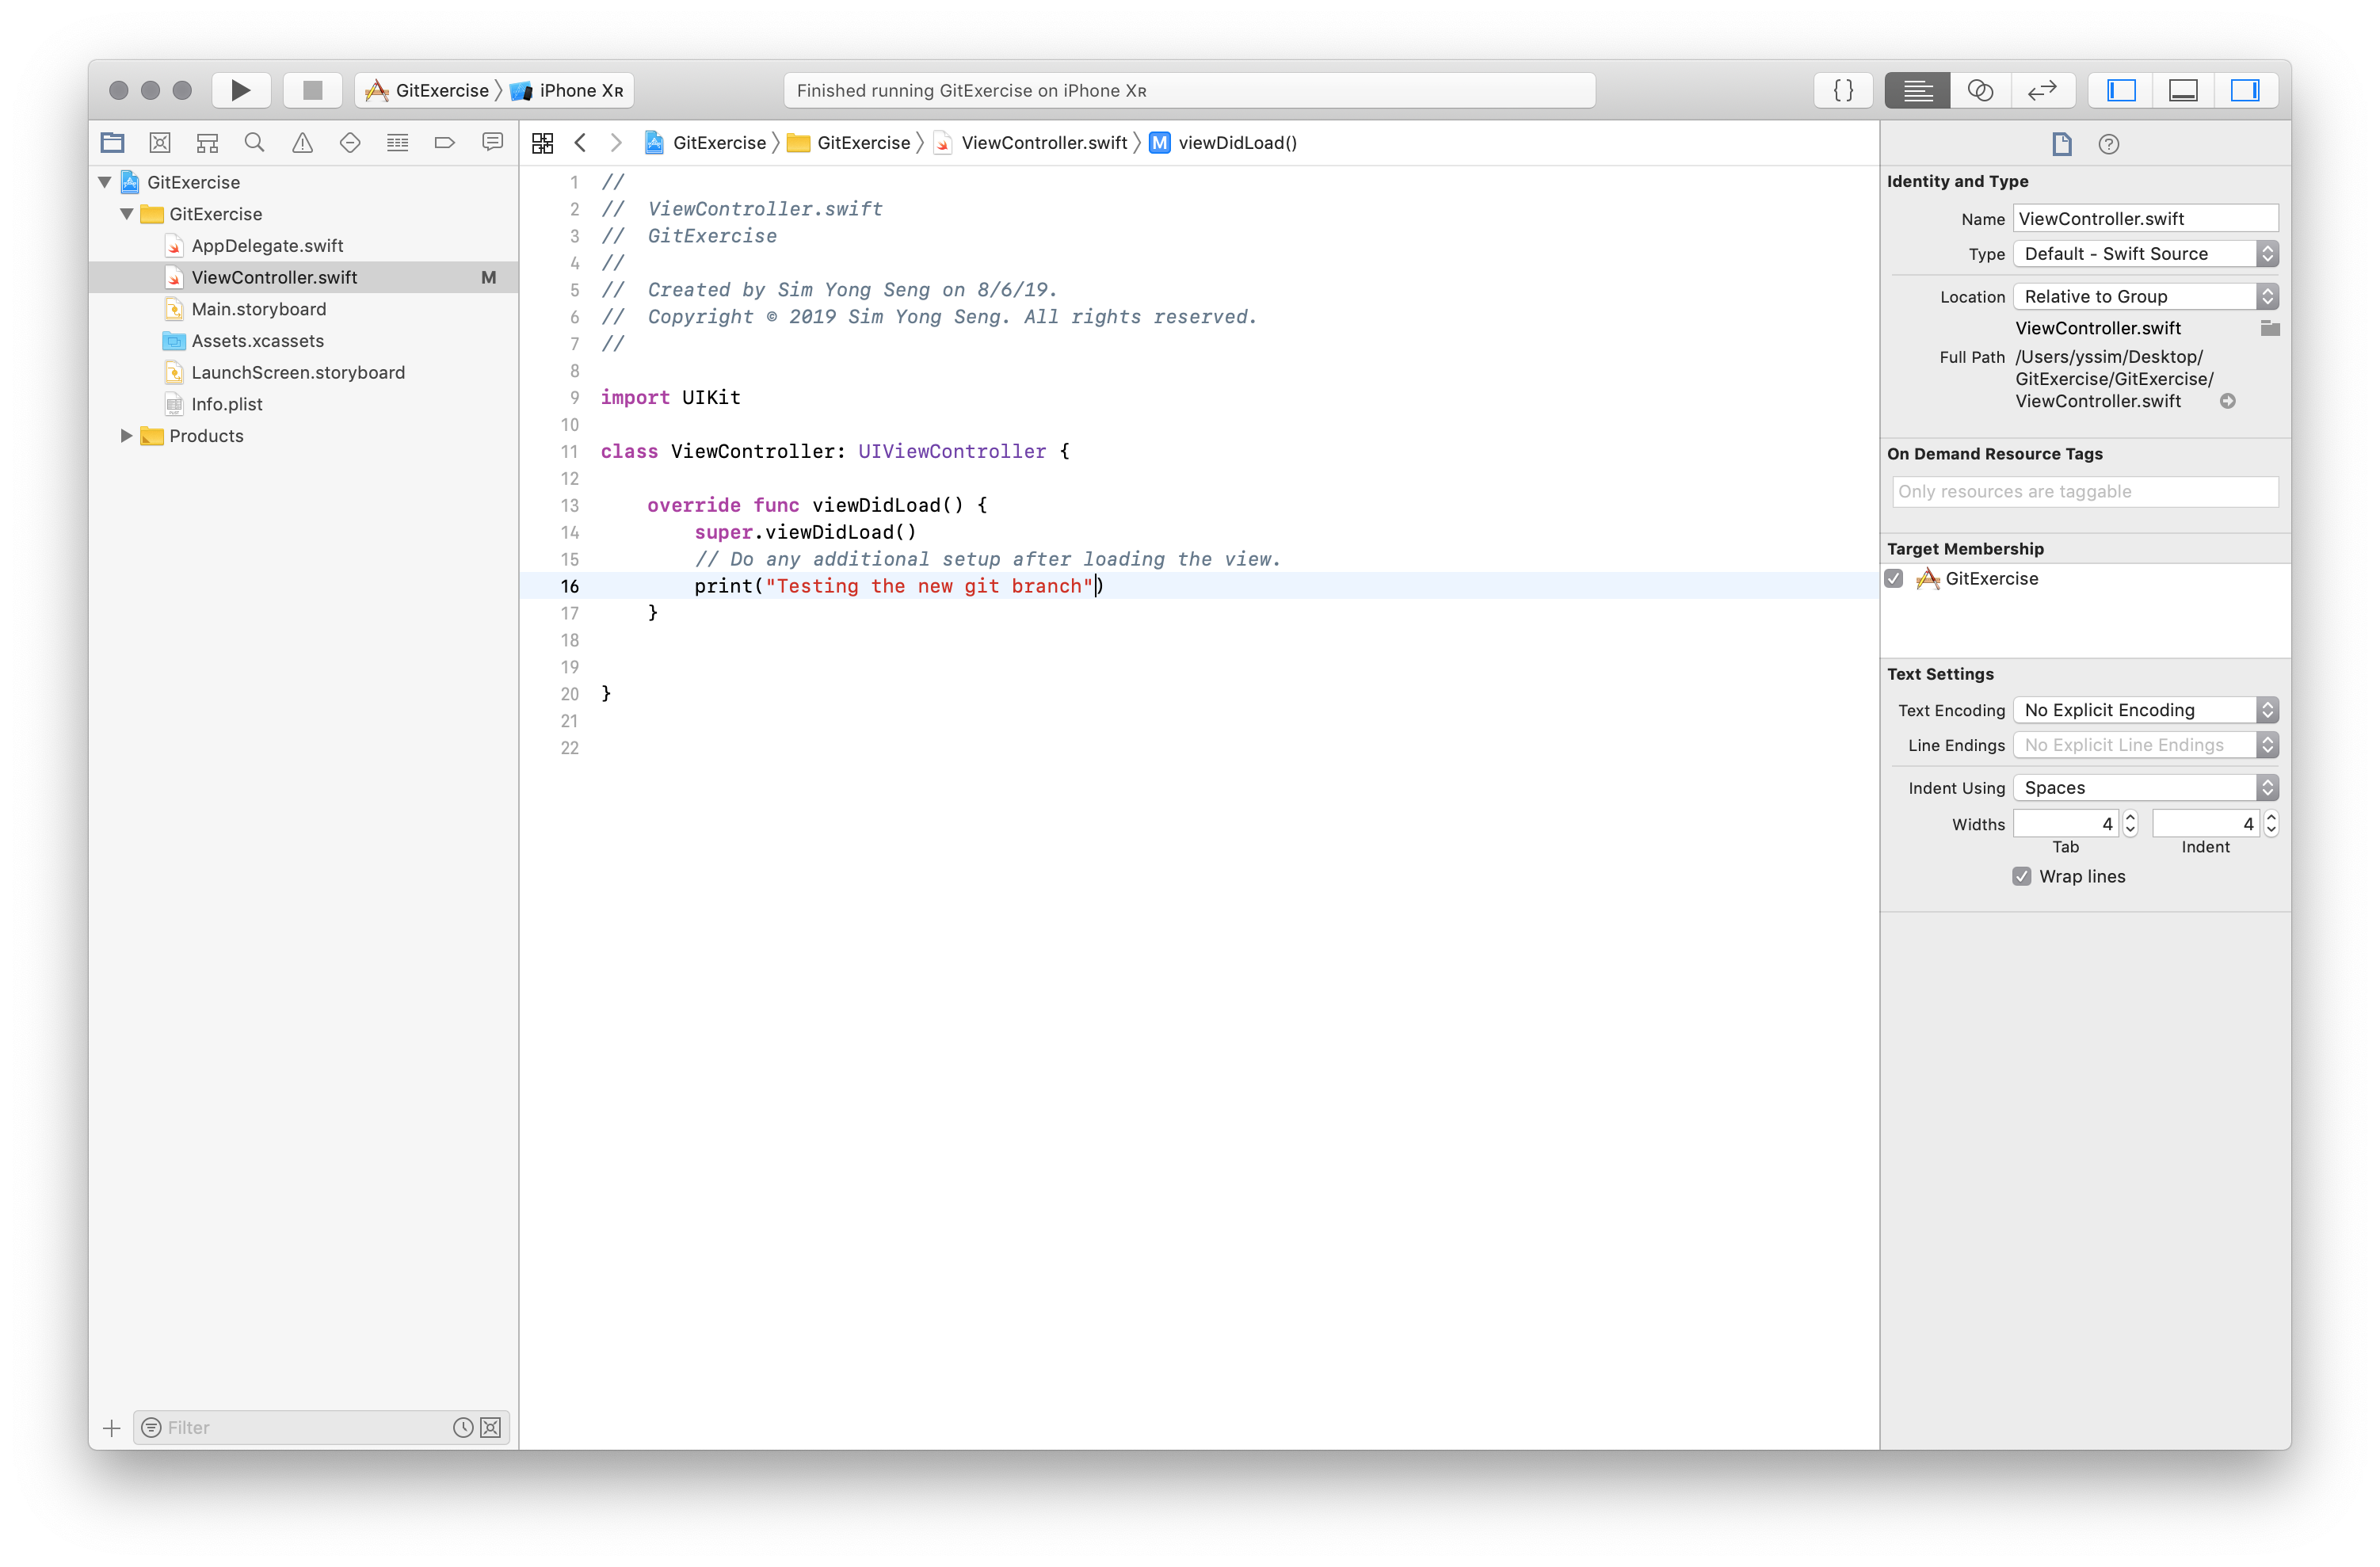This screenshot has height=1567, width=2380.
Task: Open the Issue navigator
Action: (302, 143)
